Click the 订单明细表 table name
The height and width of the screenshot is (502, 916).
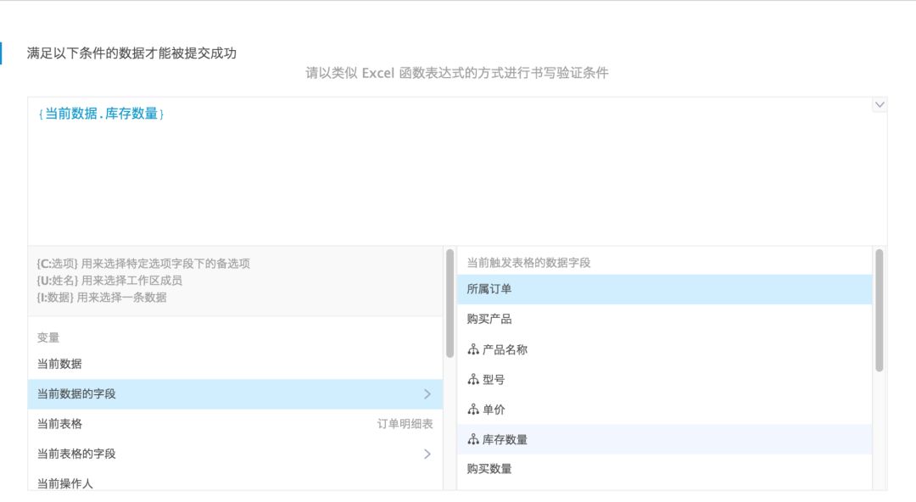pos(405,424)
